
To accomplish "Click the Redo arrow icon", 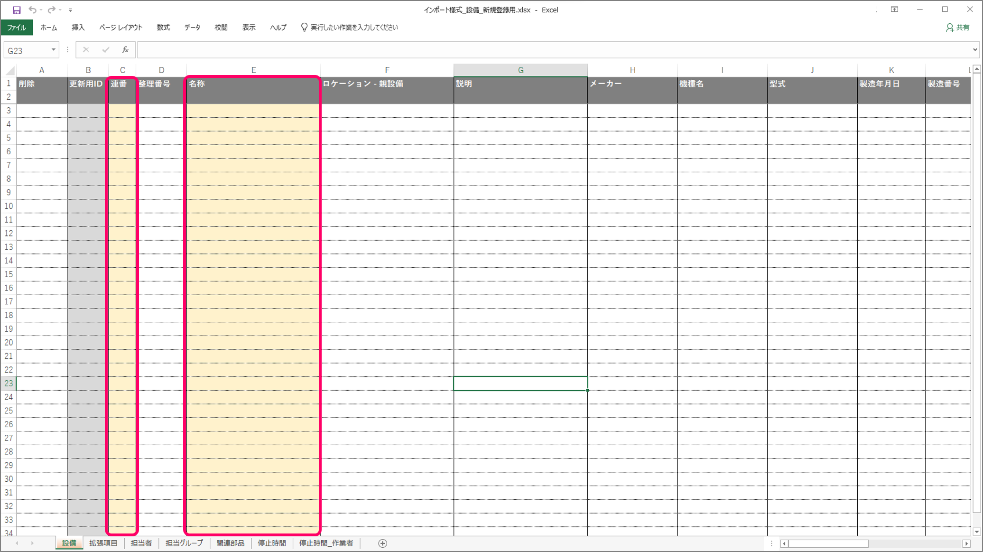I will coord(51,9).
